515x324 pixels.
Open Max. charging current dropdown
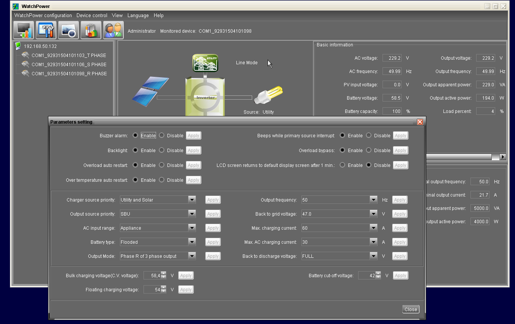point(373,228)
